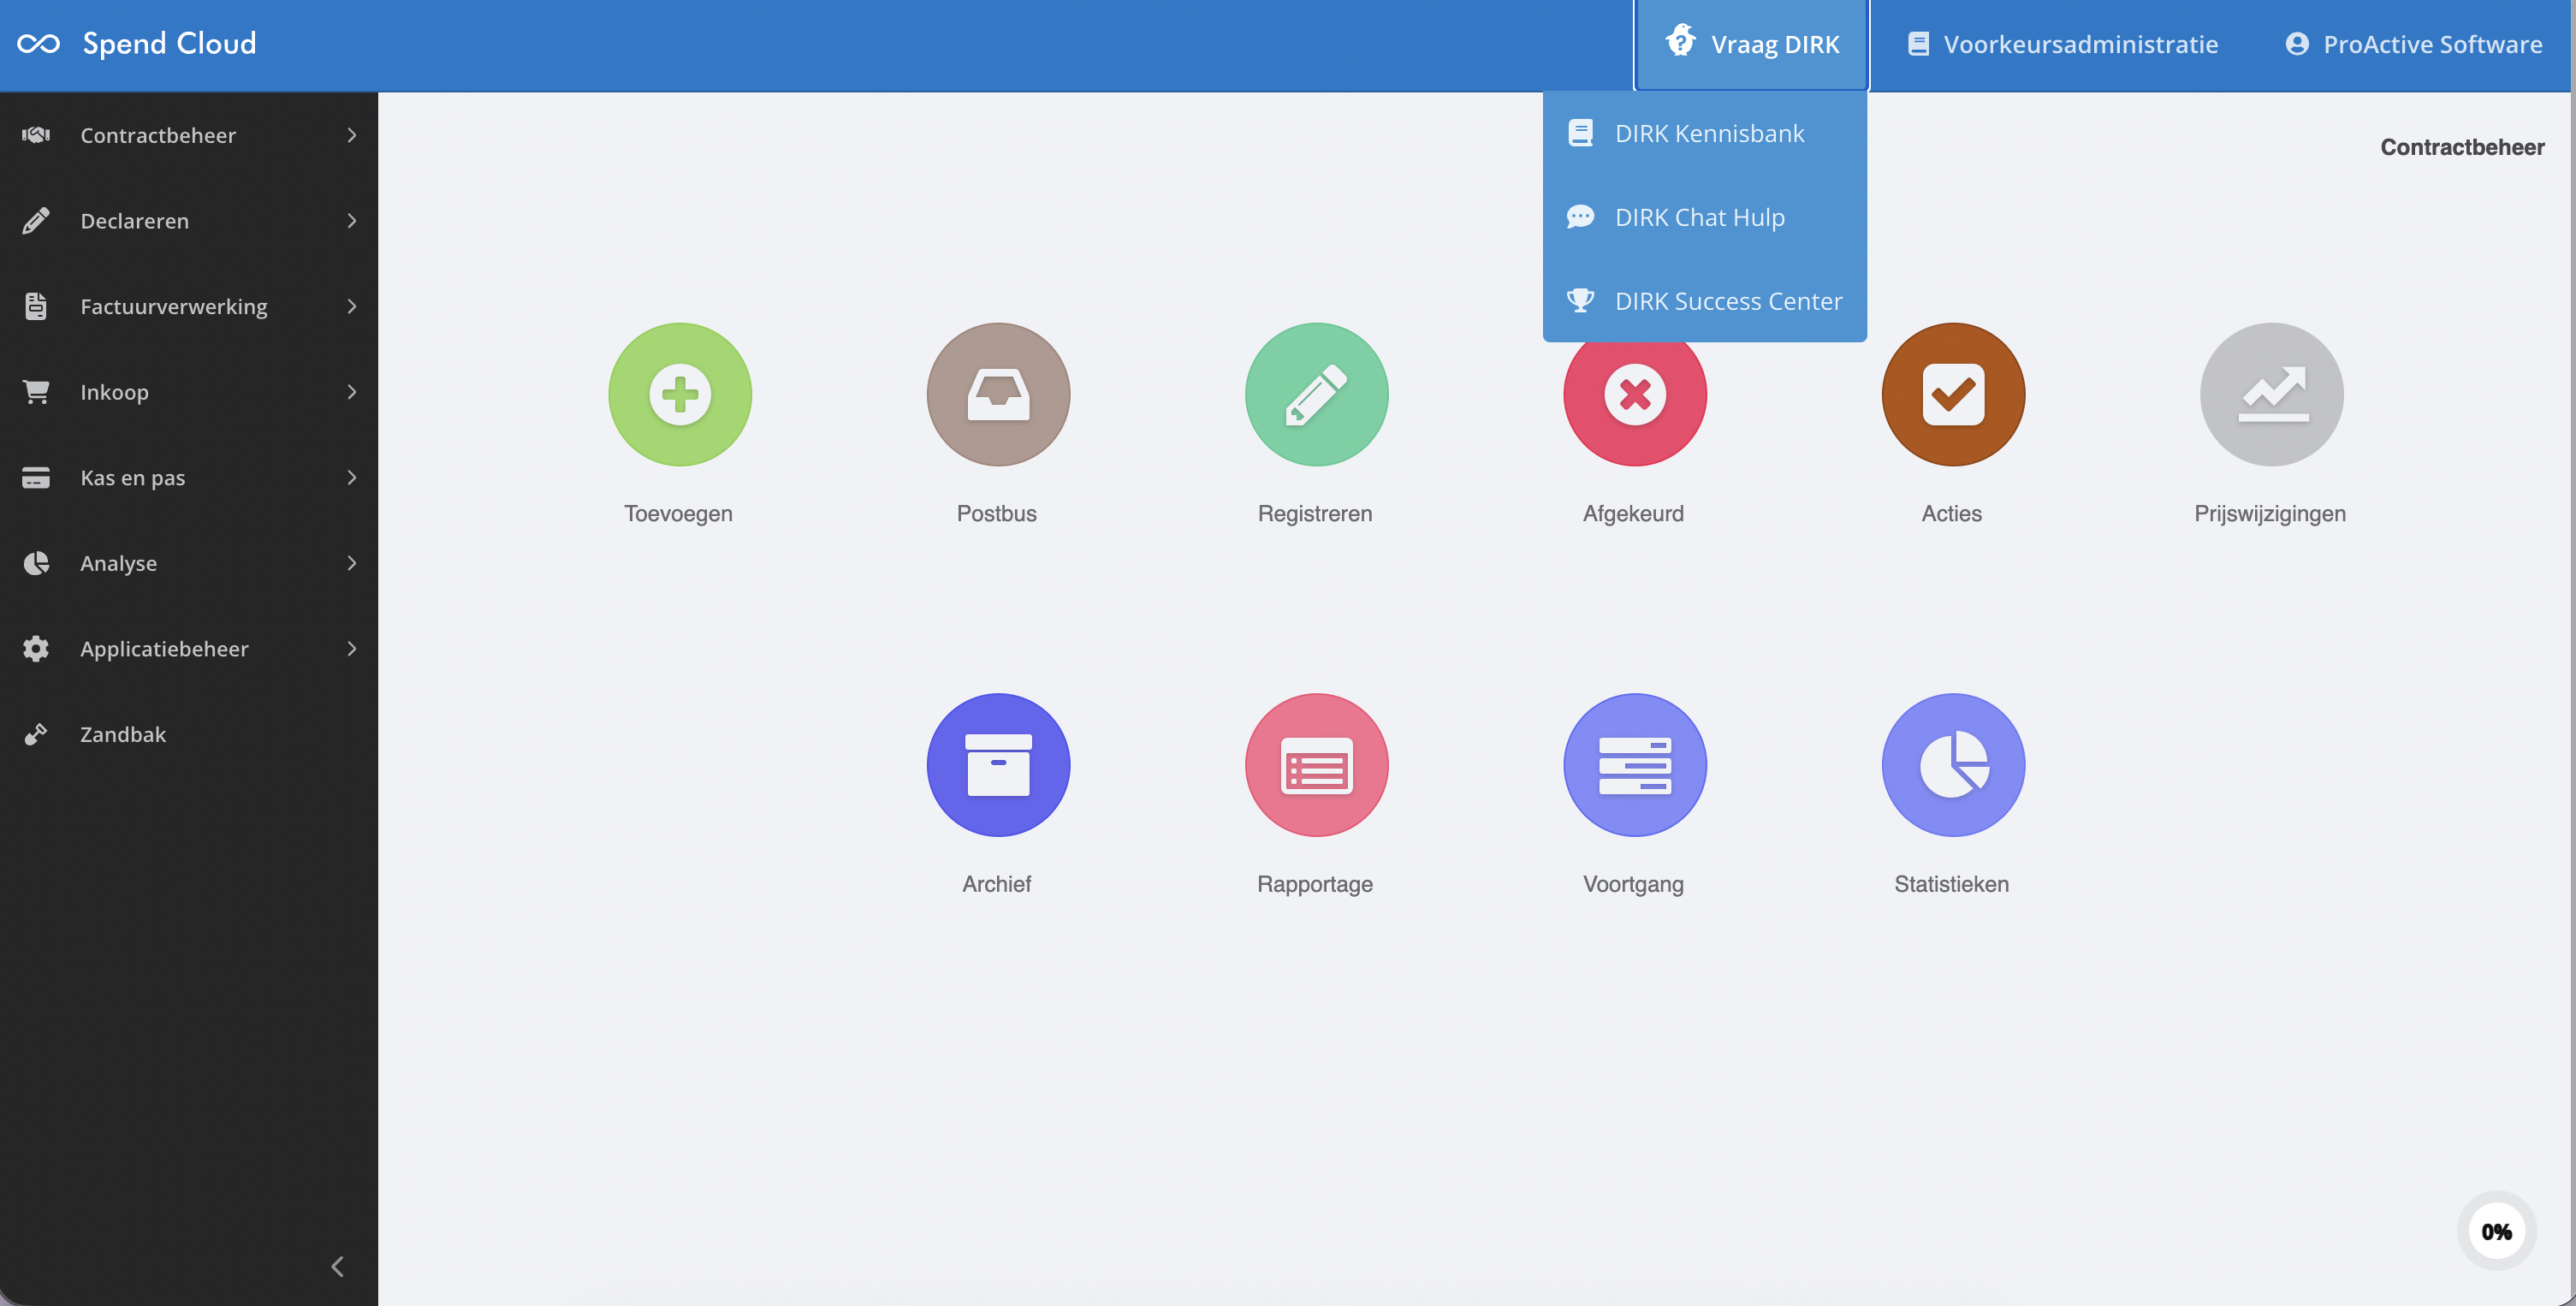Open the Postbus inbox icon

point(998,394)
